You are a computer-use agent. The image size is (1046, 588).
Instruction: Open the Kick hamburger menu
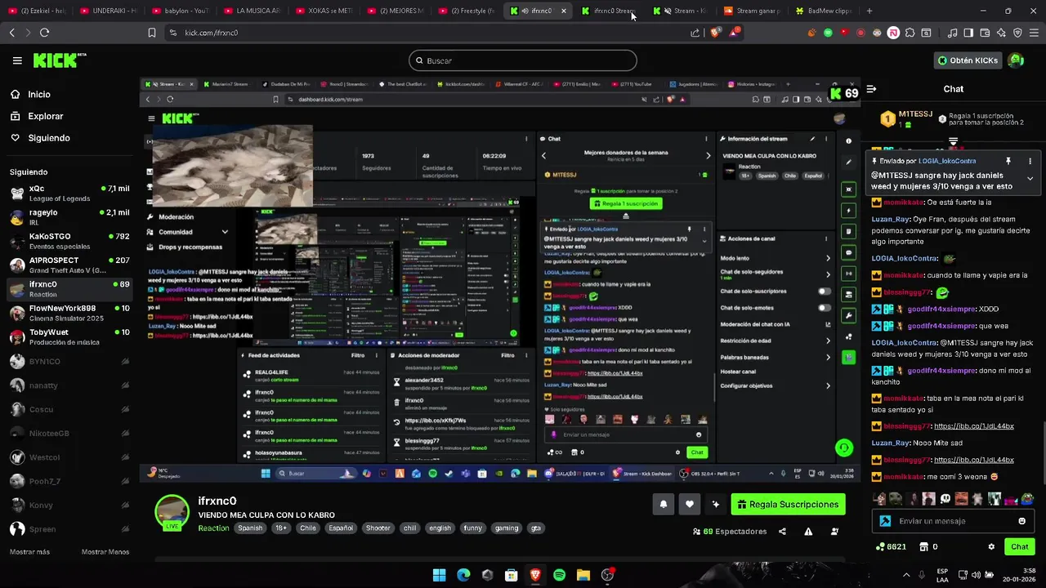coord(17,60)
